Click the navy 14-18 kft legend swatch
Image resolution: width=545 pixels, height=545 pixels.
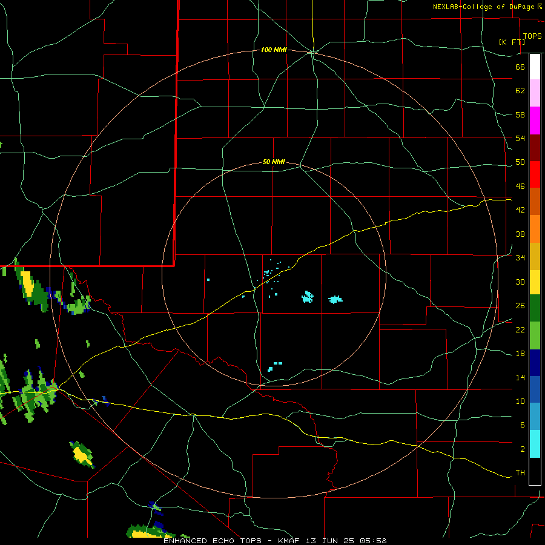535,363
